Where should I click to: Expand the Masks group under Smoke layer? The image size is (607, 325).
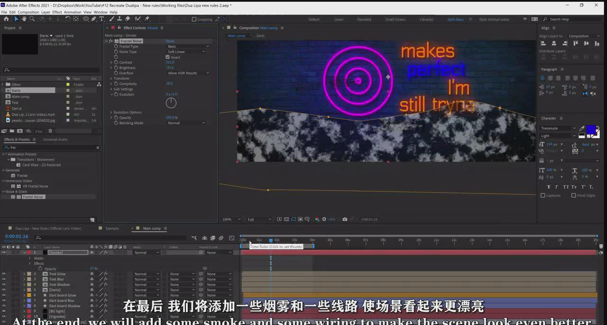[29, 258]
